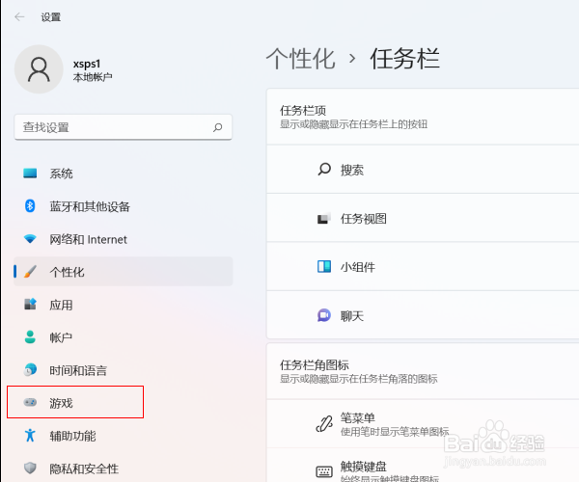Open 蓝牙和其他设备 settings category

[123, 206]
